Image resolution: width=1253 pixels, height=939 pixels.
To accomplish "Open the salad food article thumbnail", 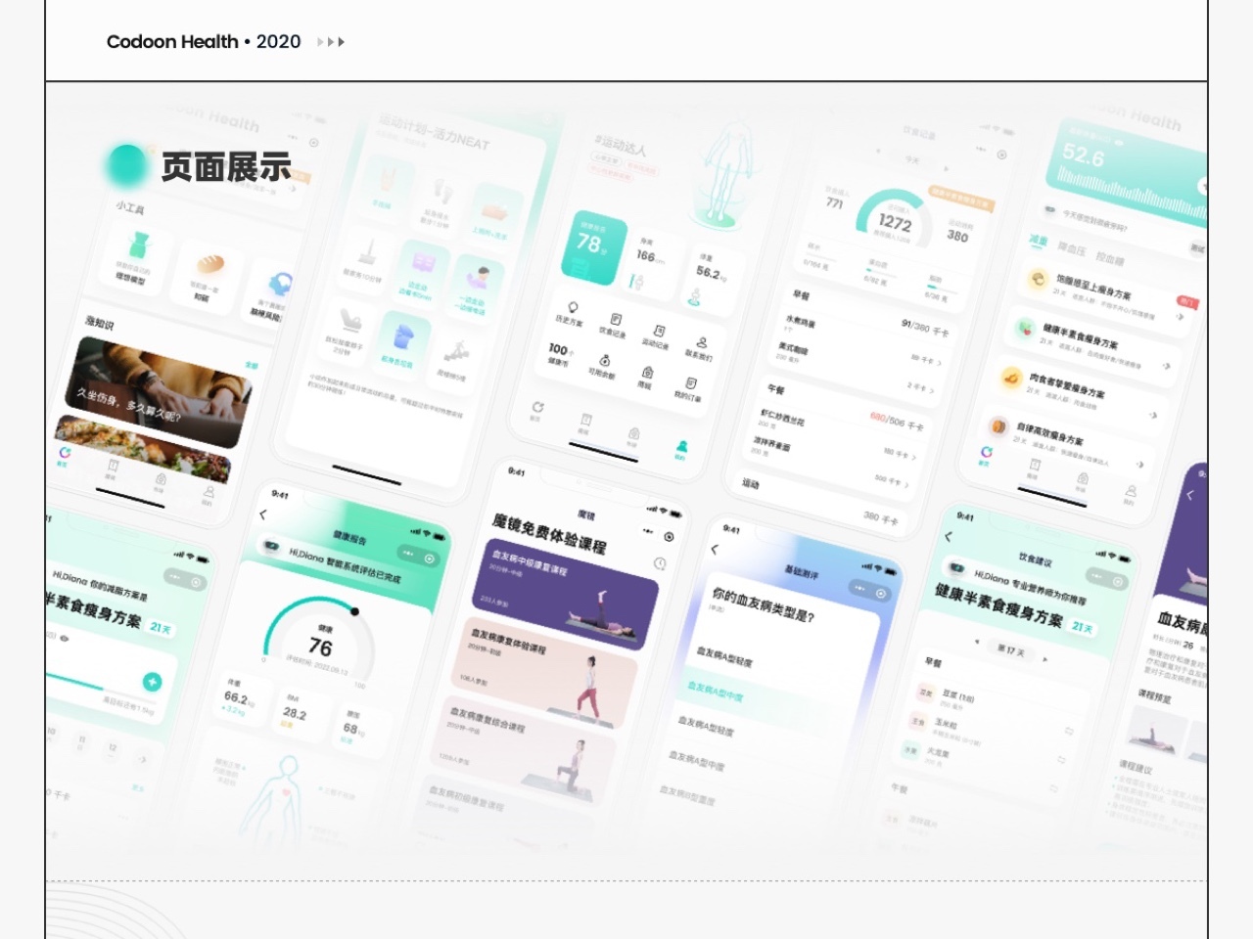I will point(142,450).
